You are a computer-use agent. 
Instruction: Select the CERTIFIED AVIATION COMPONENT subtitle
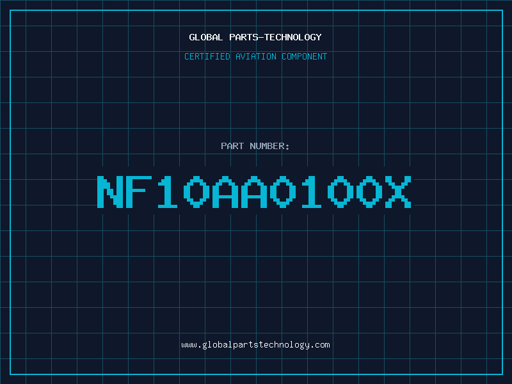(x=255, y=56)
